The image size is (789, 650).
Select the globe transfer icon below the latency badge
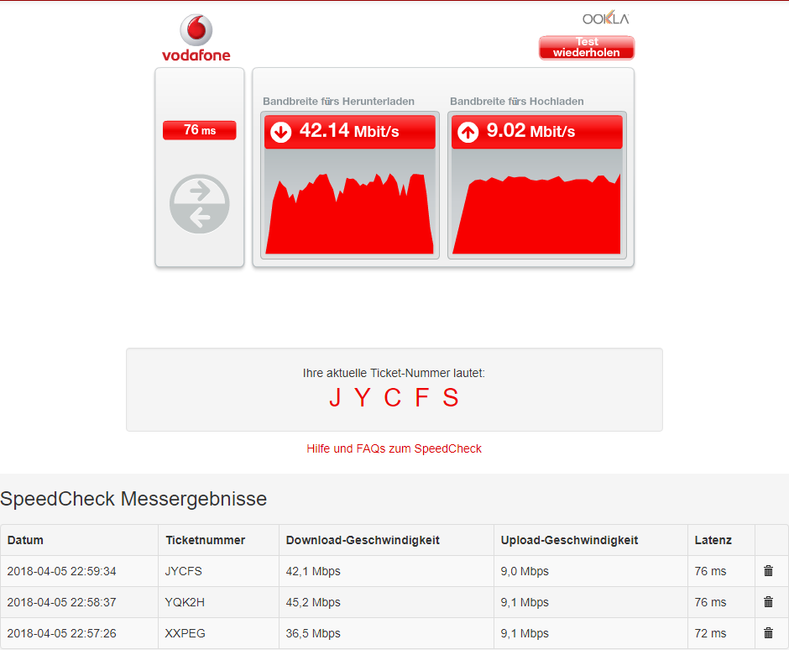tap(199, 203)
